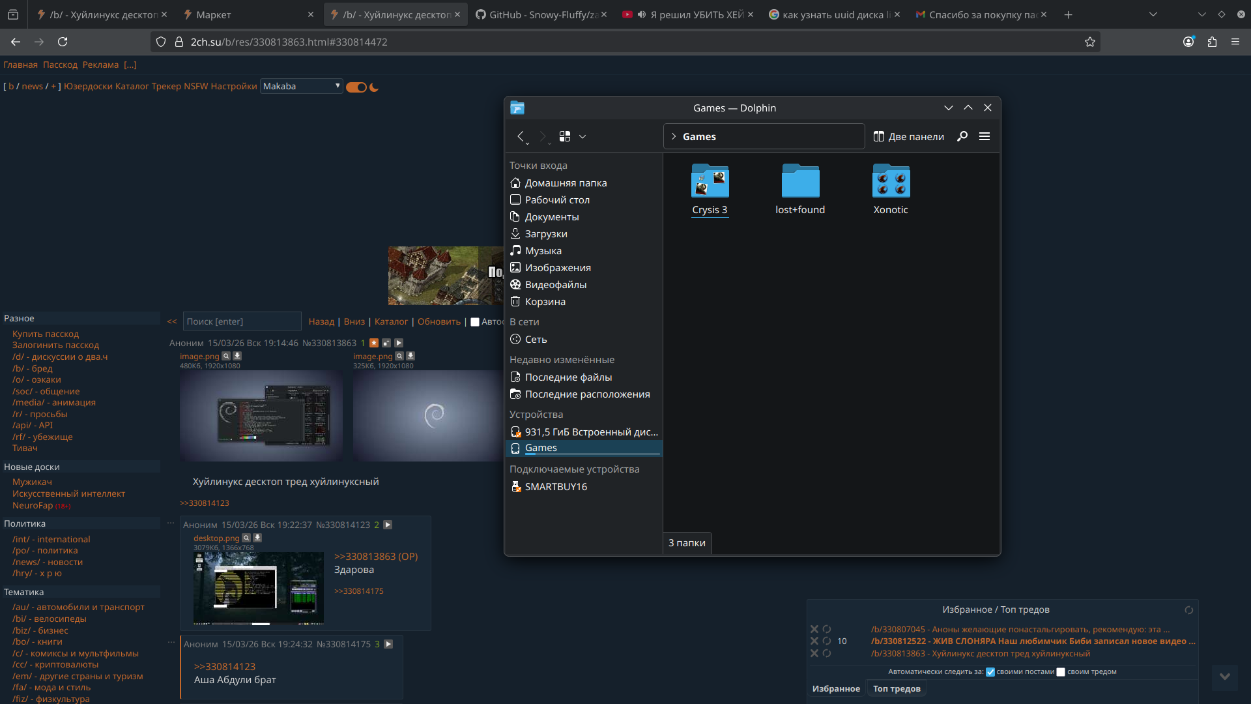Click the view mode icons button

pos(565,136)
